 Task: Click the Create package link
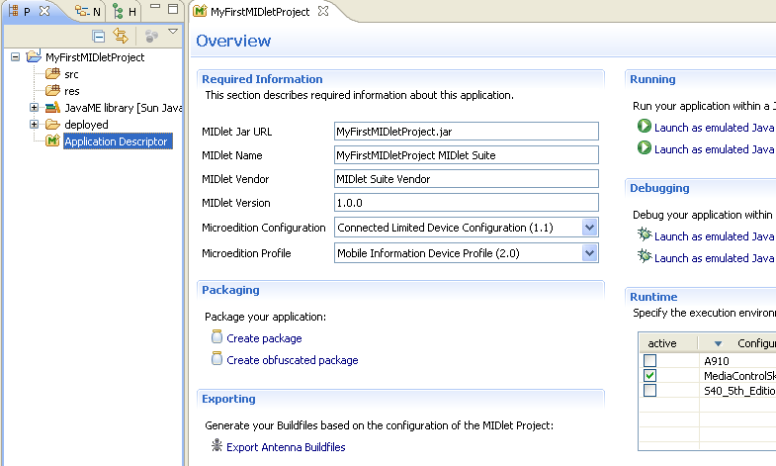pos(264,338)
